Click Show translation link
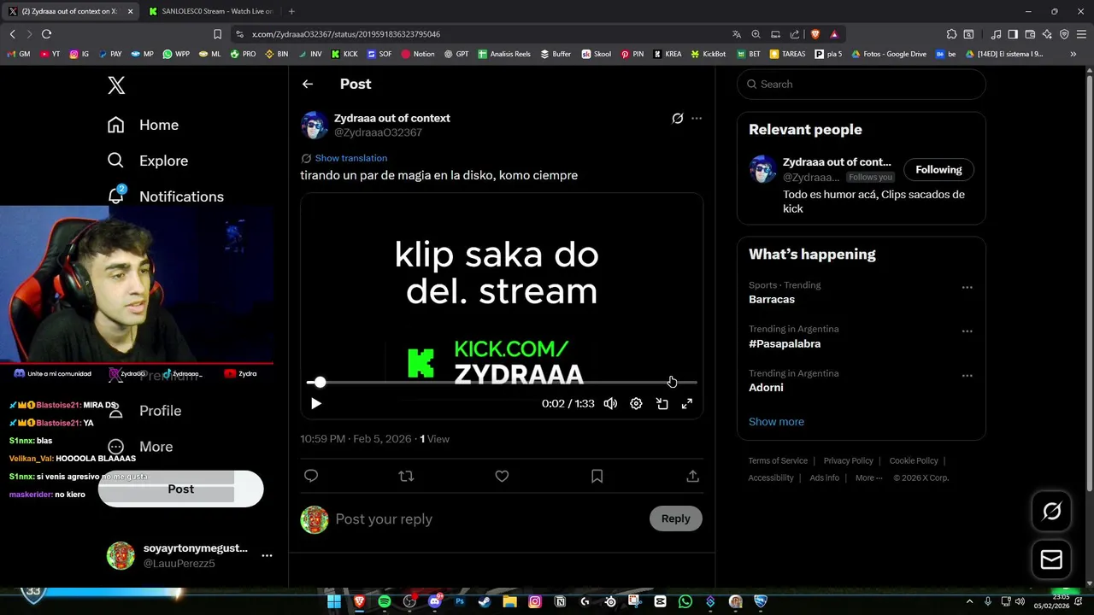The height and width of the screenshot is (615, 1094). (x=350, y=158)
